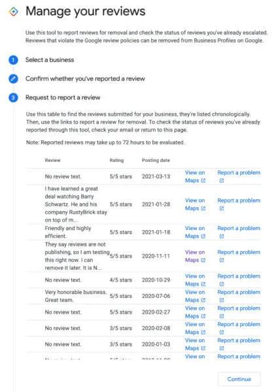Click the Posting date column header
The width and height of the screenshot is (278, 392).
(156, 160)
